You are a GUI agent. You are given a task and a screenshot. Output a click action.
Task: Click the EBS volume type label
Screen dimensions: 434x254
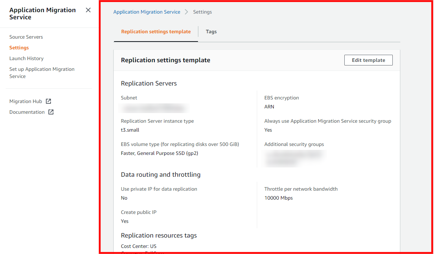[x=180, y=144]
